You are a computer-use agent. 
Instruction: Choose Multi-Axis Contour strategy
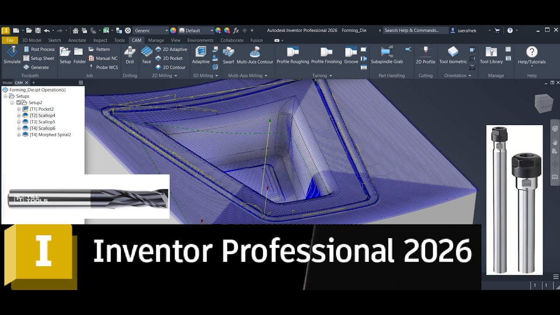pos(255,55)
